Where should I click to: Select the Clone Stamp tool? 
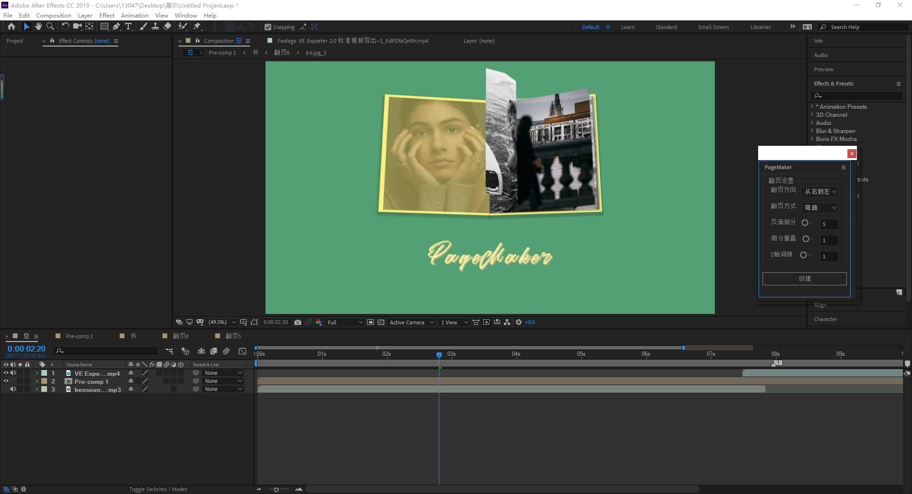pyautogui.click(x=155, y=27)
